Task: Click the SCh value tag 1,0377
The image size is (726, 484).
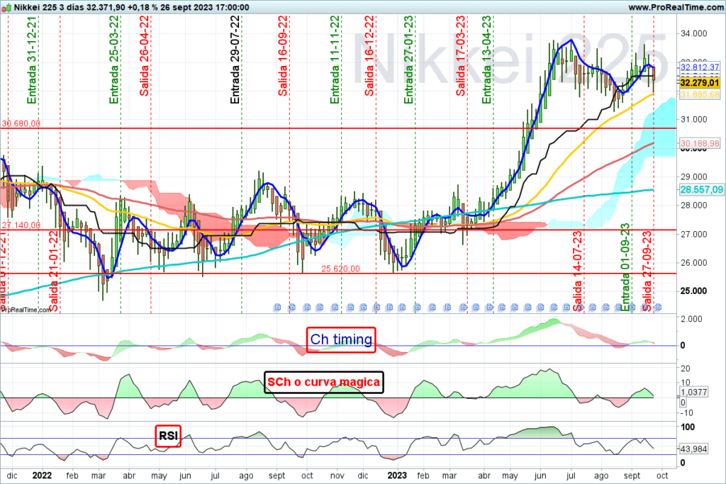Action: 693,392
